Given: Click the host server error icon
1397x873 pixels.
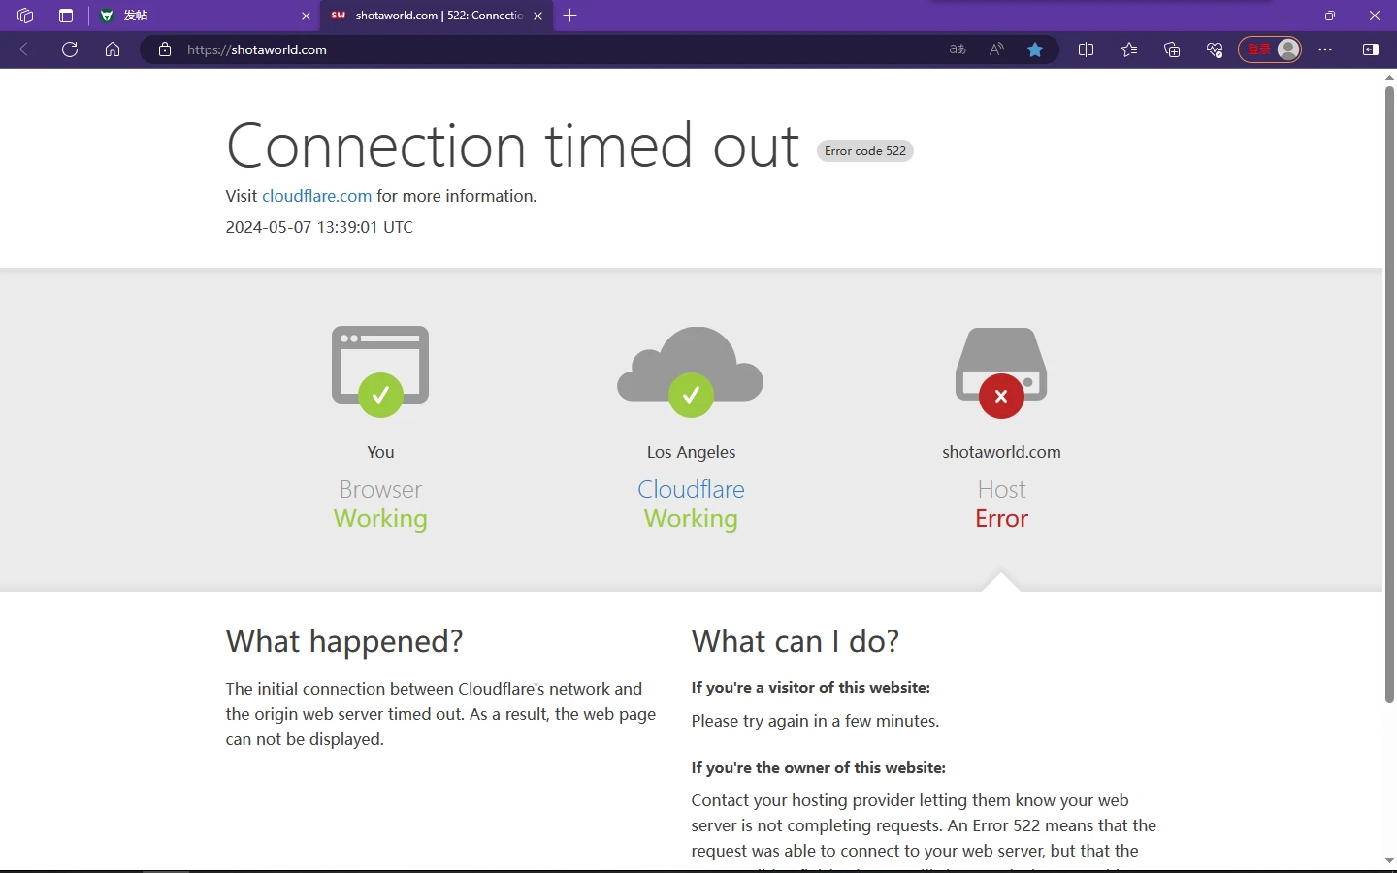Looking at the screenshot, I should click(x=1001, y=372).
